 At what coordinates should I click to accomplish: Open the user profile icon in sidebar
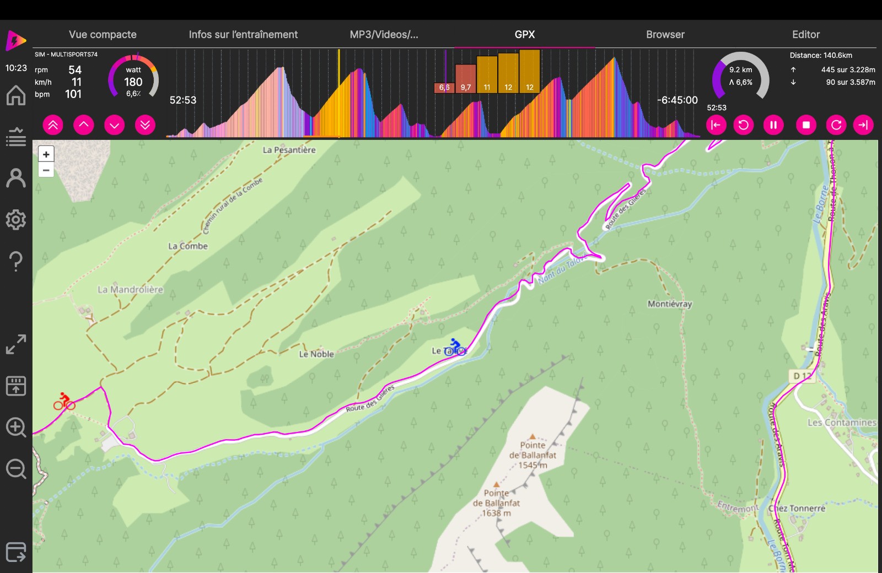16,178
